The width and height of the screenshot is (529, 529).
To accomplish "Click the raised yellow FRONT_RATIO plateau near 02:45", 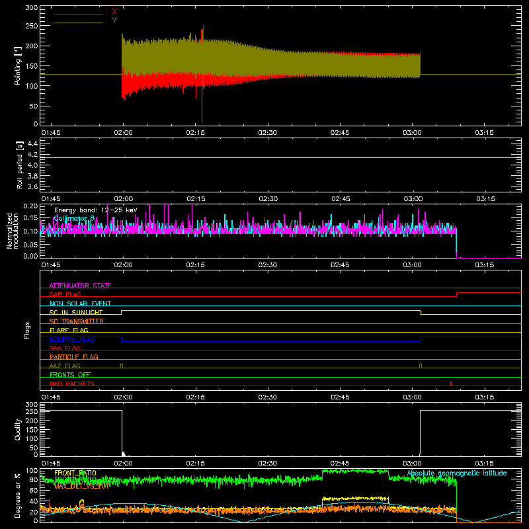I will coord(355,499).
